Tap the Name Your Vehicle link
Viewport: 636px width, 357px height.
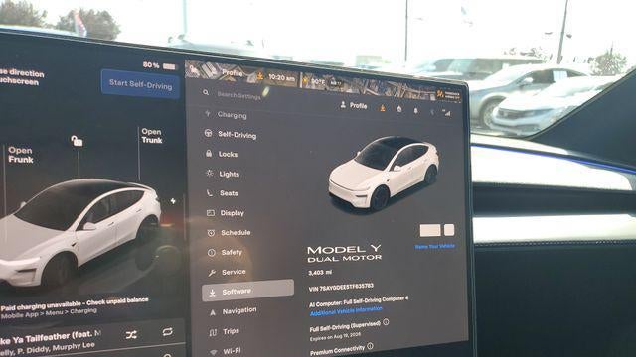[x=435, y=246]
